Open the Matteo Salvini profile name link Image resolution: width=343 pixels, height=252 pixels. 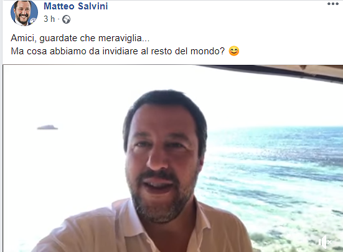[76, 6]
